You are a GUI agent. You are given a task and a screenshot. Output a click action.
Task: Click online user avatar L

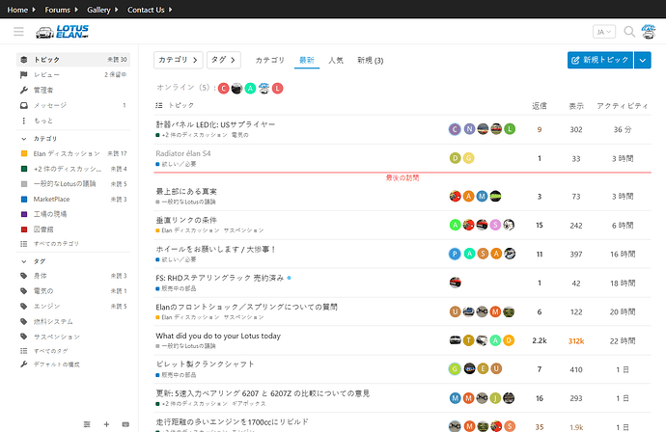point(277,89)
